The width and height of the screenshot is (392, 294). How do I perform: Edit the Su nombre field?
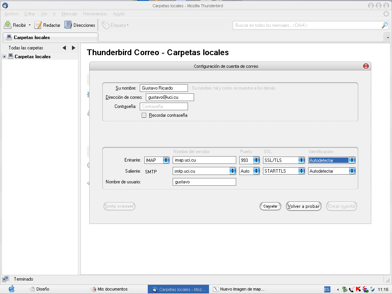pos(164,88)
